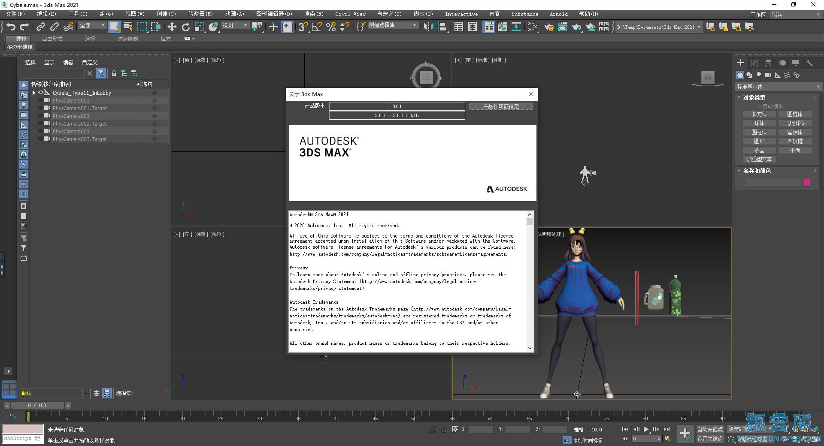Toggle the scene explorer filter funnel button
This screenshot has width=824, height=446.
click(x=101, y=73)
